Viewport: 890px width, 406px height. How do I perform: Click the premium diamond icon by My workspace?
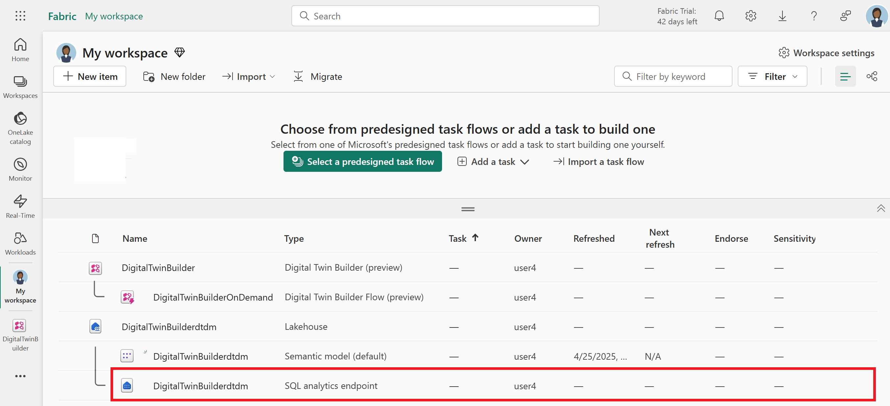[179, 53]
